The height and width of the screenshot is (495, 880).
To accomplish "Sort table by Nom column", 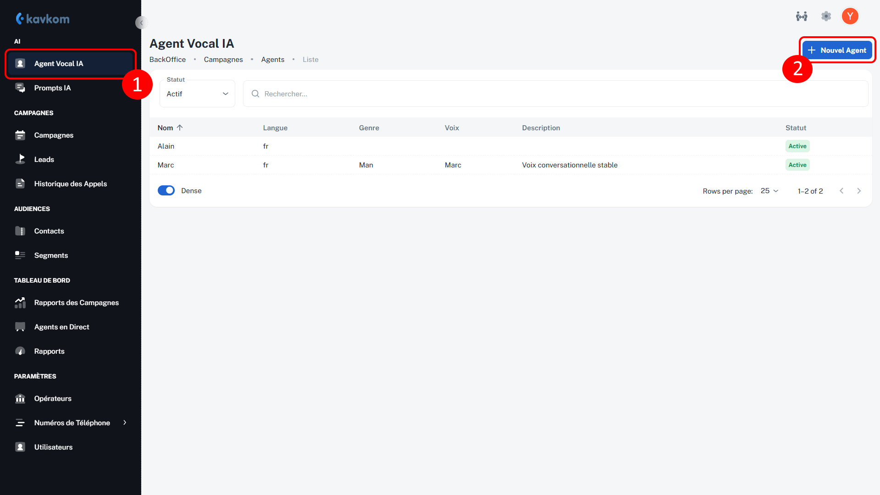I will [166, 128].
